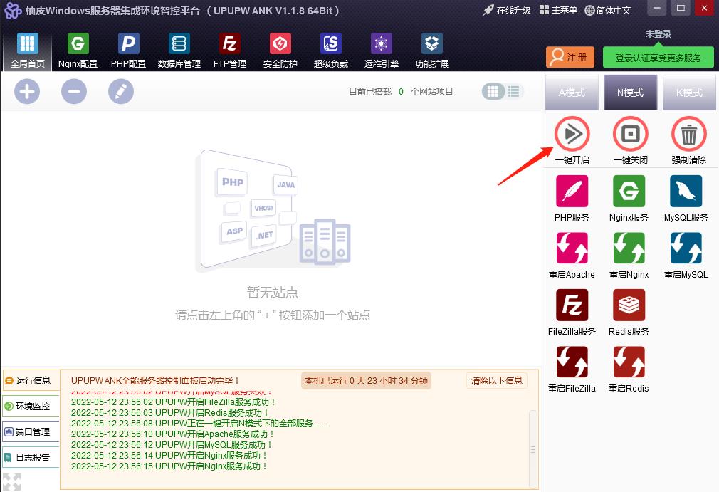Open Nginx配置 settings
This screenshot has width=719, height=492.
pyautogui.click(x=78, y=51)
